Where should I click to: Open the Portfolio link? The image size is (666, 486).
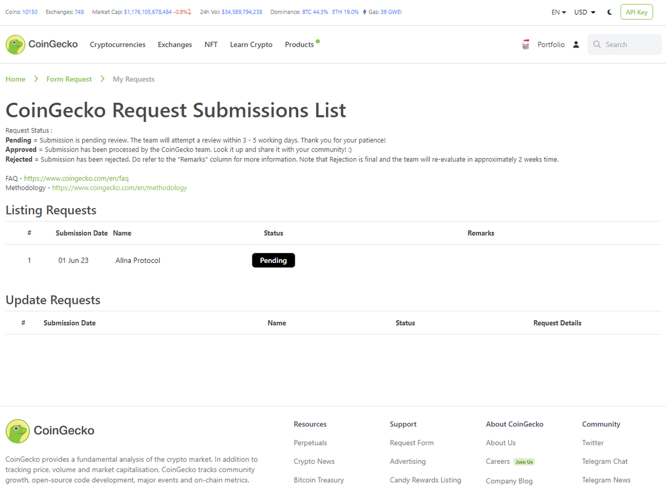[x=551, y=44]
